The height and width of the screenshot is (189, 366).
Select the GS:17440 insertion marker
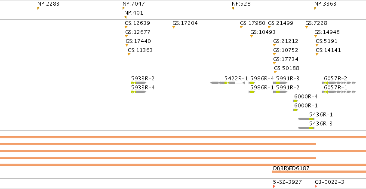point(127,46)
